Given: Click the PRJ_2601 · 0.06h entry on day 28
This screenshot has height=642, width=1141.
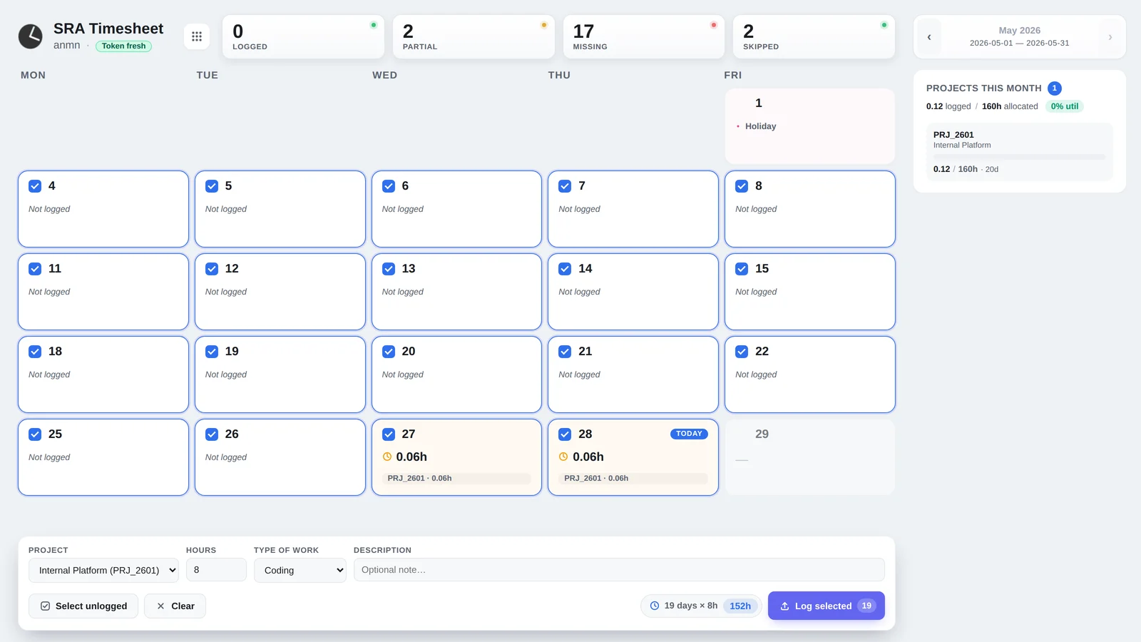Looking at the screenshot, I should pos(633,478).
